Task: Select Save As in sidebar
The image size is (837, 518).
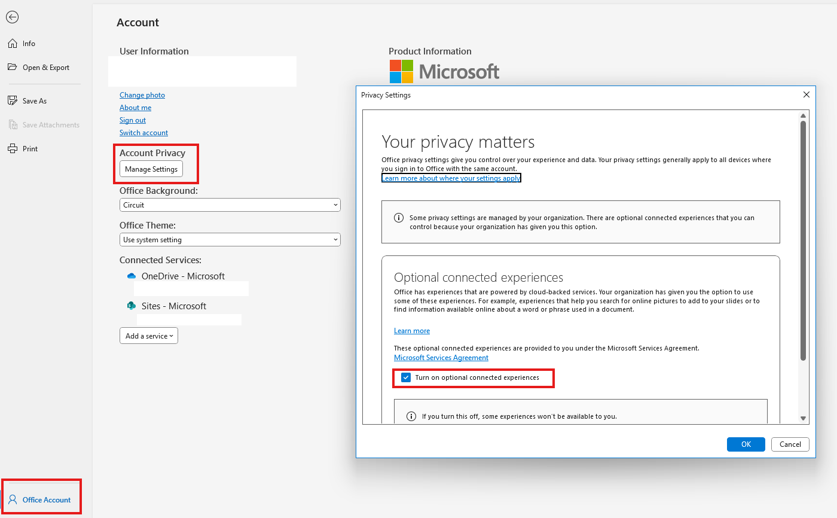Action: (x=34, y=101)
